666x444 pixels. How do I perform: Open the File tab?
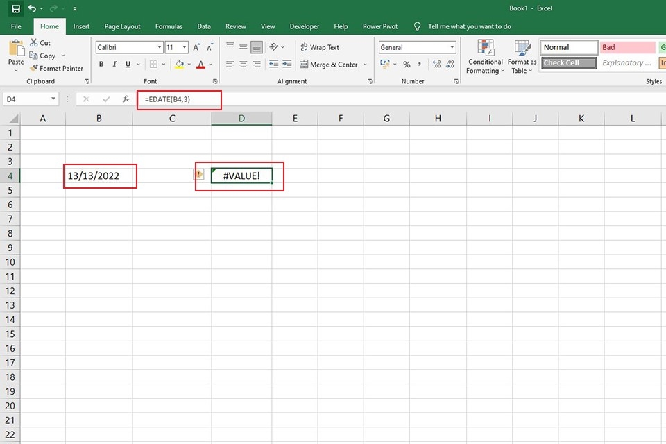(16, 26)
